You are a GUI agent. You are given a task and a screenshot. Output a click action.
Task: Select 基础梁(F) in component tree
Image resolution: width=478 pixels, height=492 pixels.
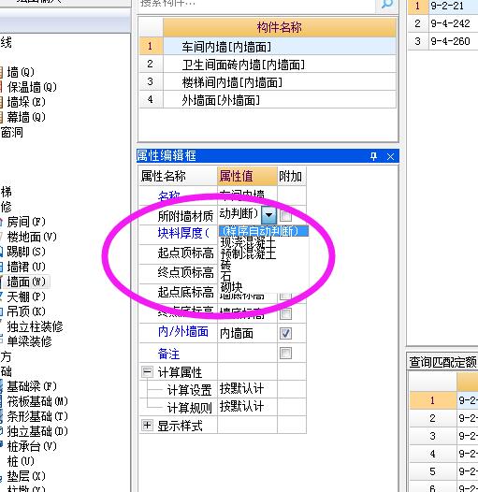click(32, 386)
